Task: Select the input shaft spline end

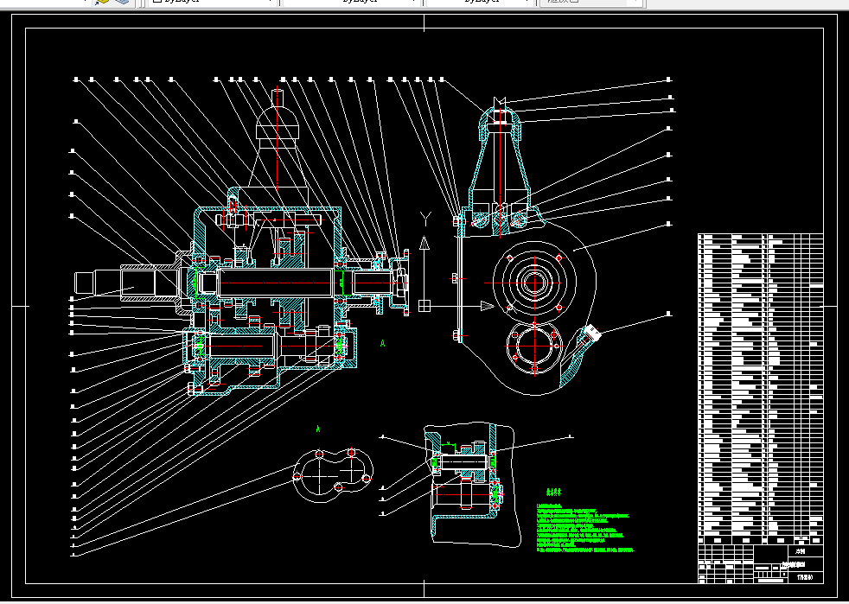Action: click(86, 284)
